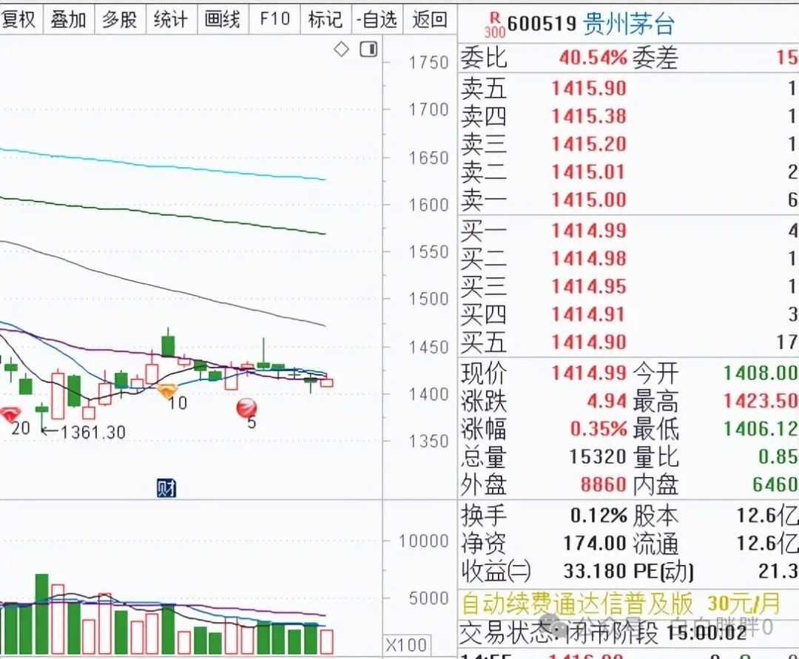Activate the 画线 drawing tool

click(x=223, y=19)
